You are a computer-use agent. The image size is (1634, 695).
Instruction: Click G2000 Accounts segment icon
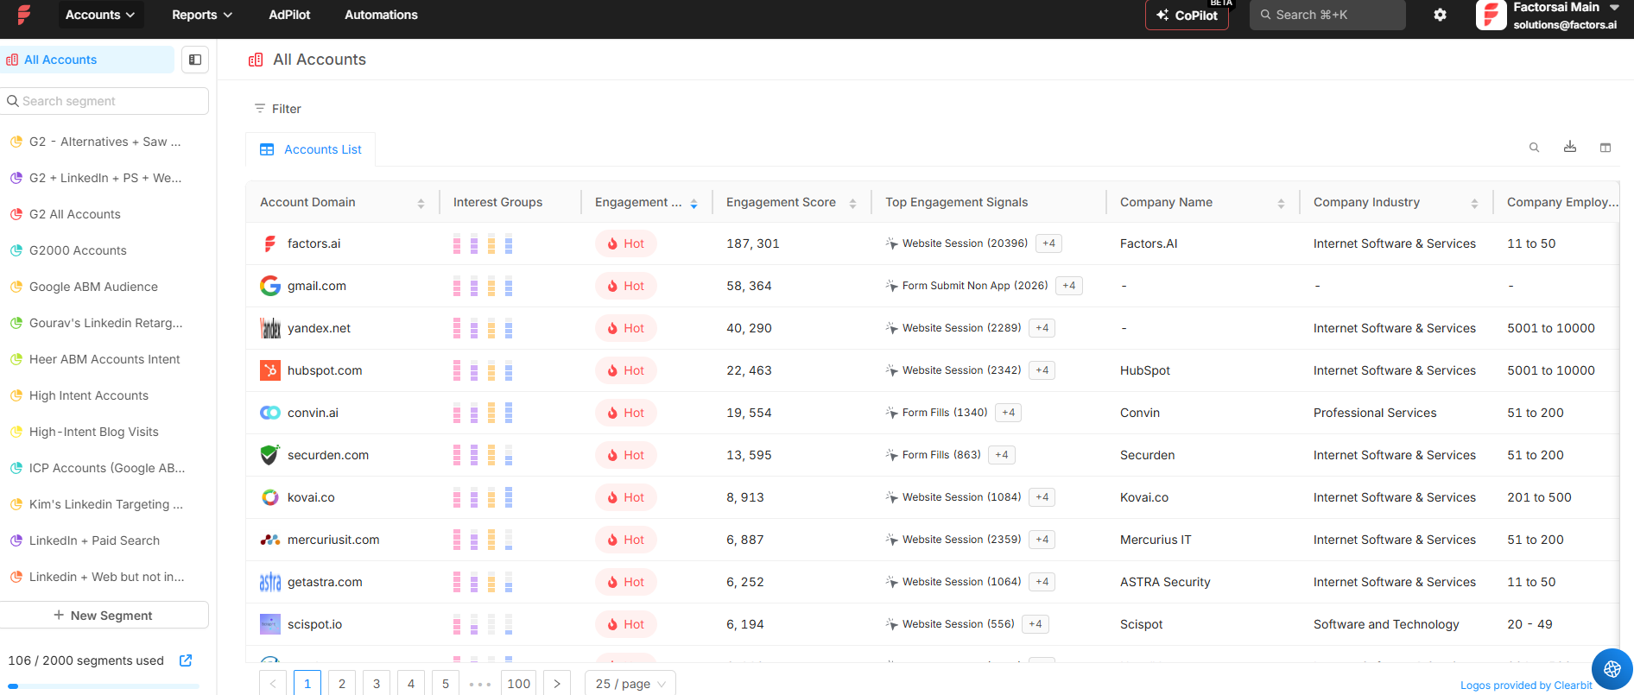pyautogui.click(x=16, y=250)
